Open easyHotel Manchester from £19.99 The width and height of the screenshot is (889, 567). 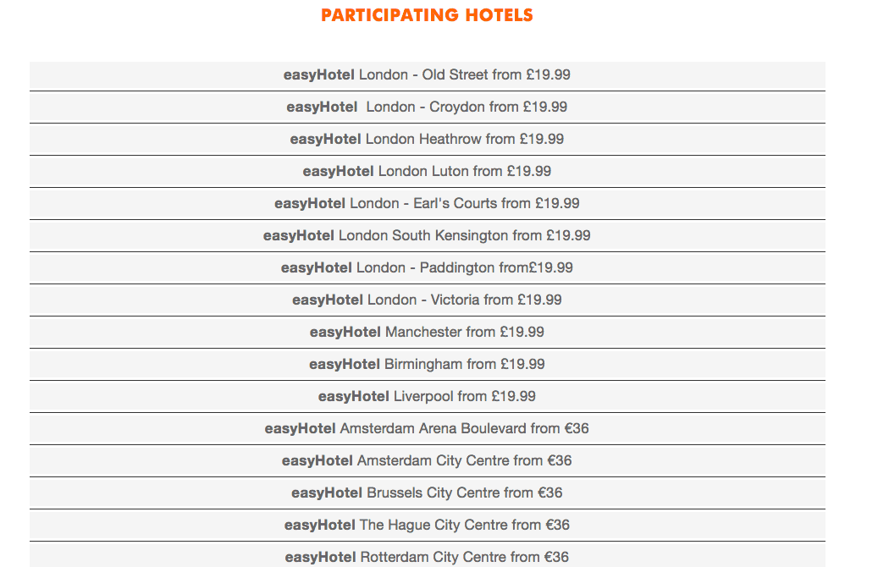(x=428, y=333)
